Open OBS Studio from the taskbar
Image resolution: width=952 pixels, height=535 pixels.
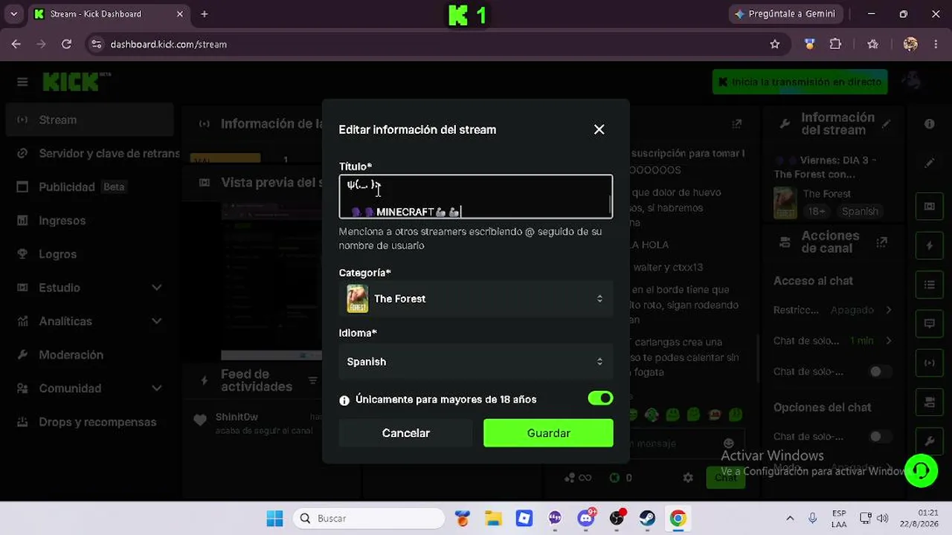617,519
